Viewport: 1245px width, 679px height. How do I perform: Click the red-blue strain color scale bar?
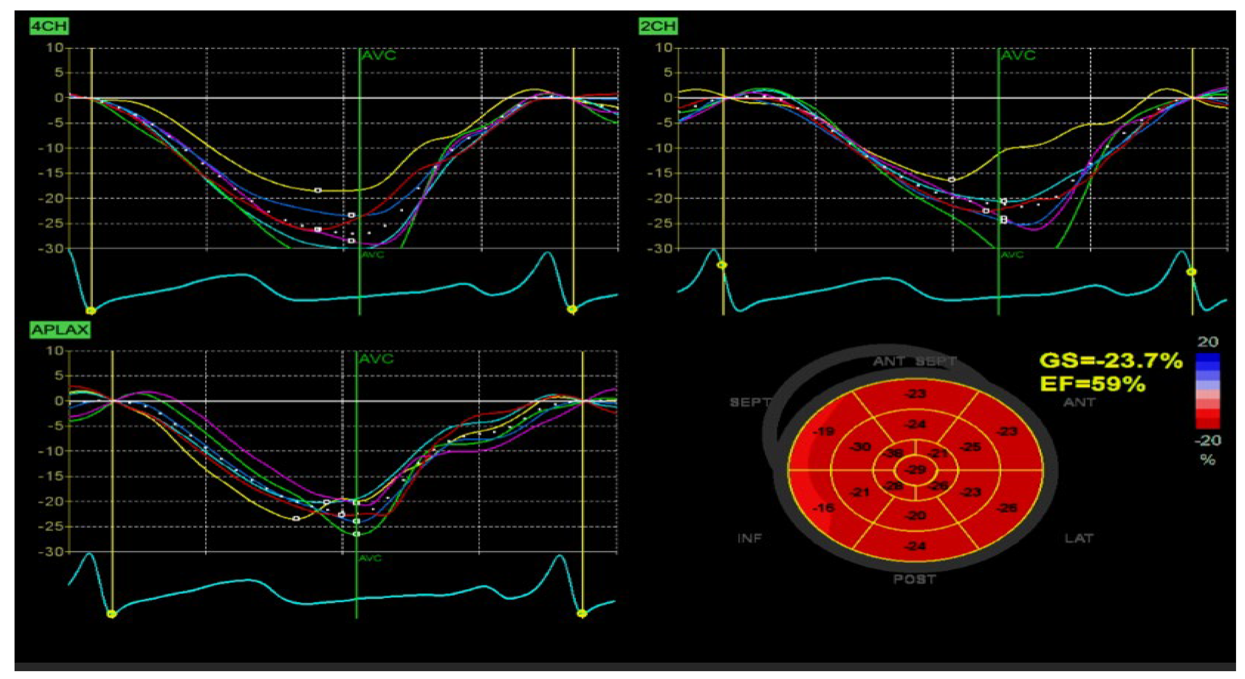tap(1207, 391)
